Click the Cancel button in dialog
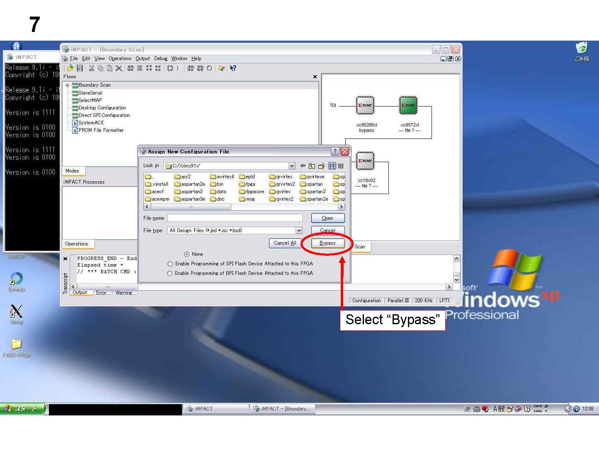The image size is (599, 449). [327, 231]
